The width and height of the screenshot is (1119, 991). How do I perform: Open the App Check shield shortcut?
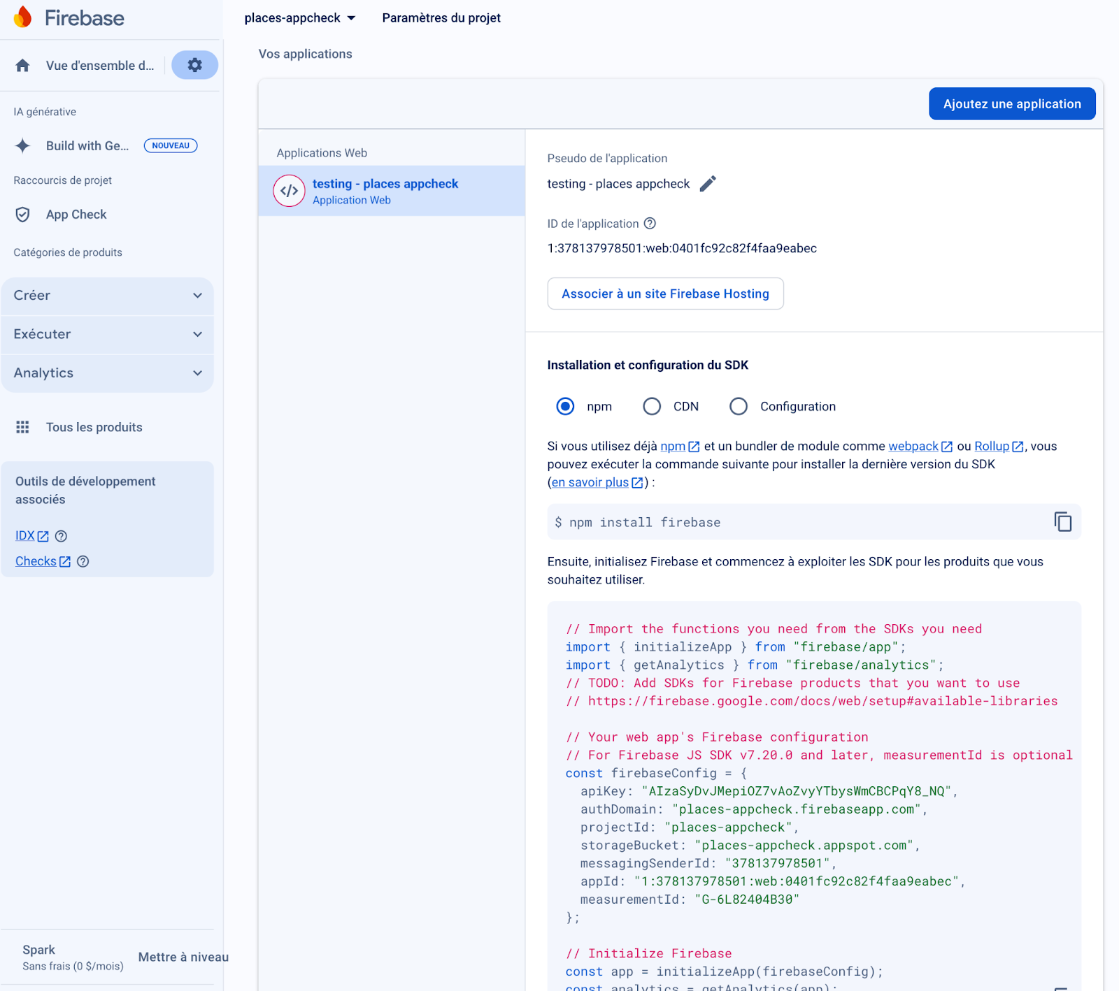coord(22,215)
